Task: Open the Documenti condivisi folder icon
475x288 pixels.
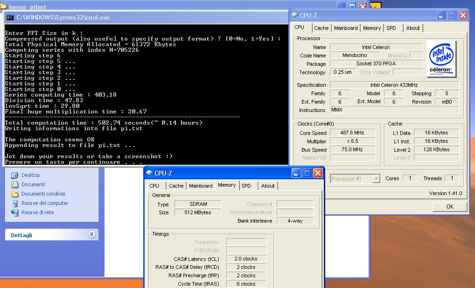Action: click(x=14, y=194)
